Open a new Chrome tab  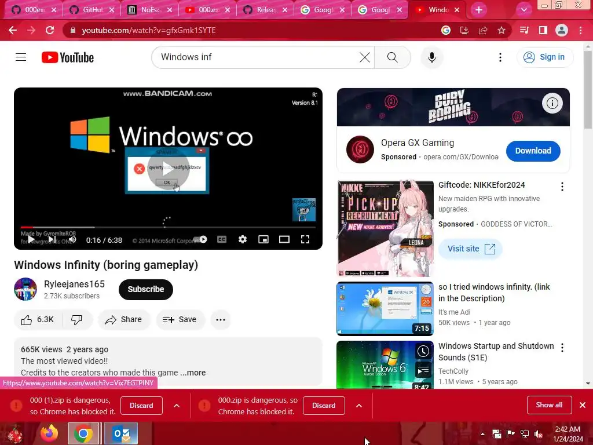[479, 10]
